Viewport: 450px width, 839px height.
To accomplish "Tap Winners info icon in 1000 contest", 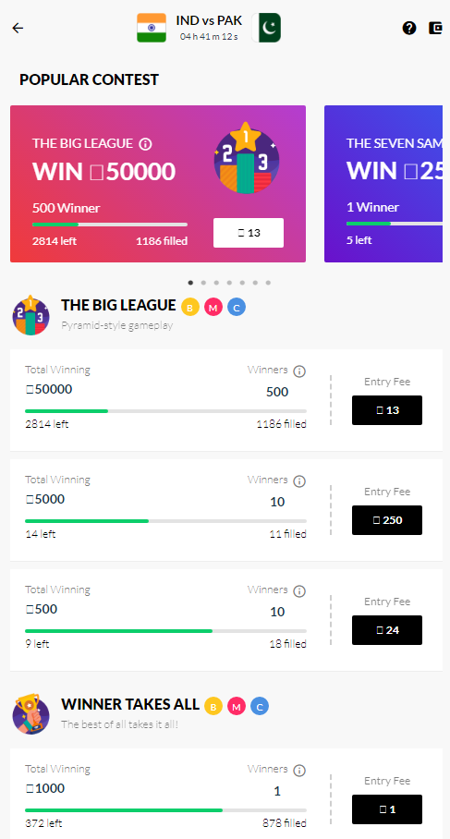I will coord(299,771).
